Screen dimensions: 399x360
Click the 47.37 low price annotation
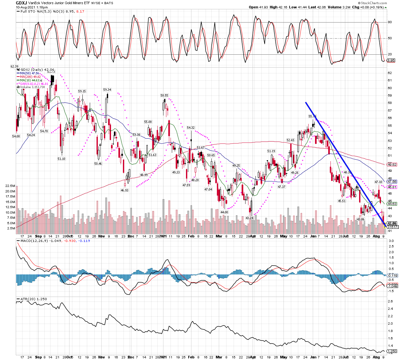point(282,187)
